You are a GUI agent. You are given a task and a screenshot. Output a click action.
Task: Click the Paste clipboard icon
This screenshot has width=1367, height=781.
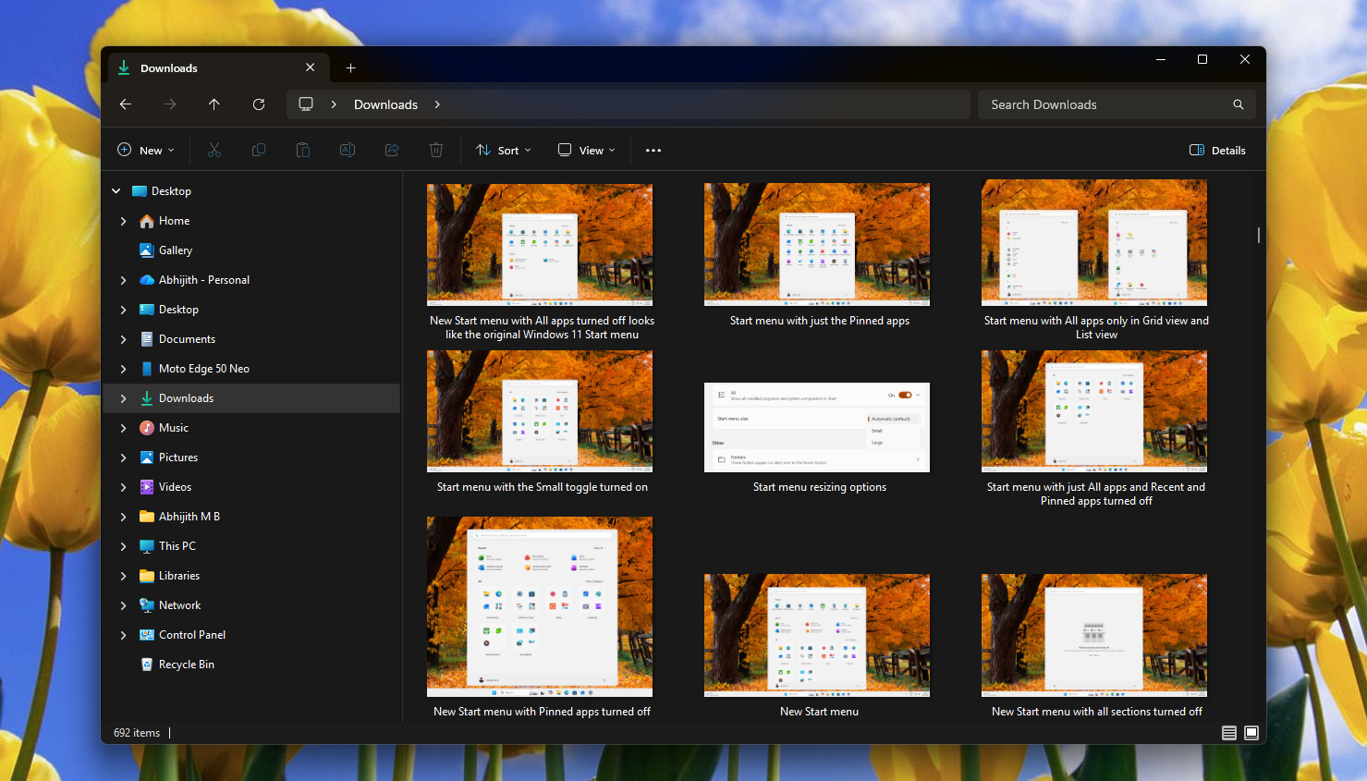[x=303, y=150]
